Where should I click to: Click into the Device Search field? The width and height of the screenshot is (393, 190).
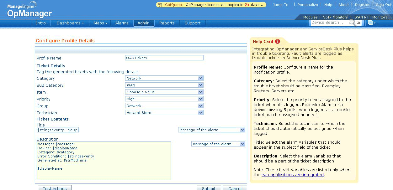[x=329, y=23]
